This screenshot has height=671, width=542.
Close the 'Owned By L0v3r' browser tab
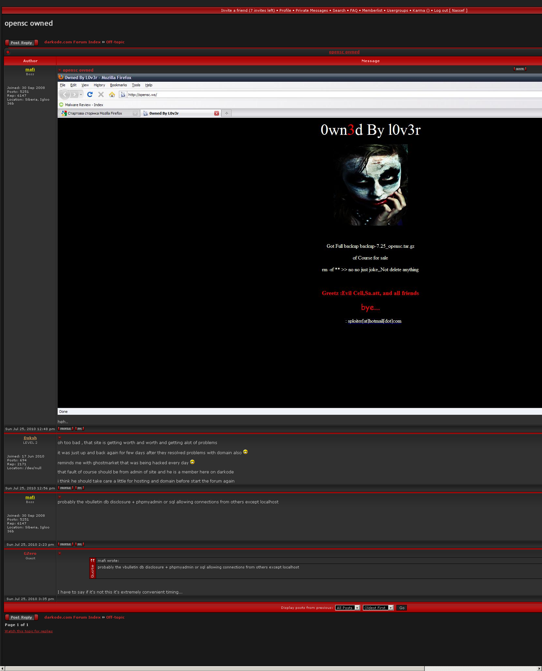pos(217,113)
